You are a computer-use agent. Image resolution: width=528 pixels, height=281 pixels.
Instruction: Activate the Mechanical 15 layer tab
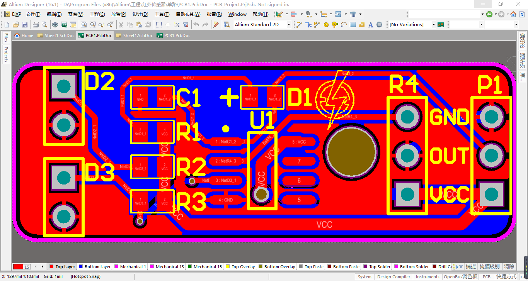coord(205,267)
